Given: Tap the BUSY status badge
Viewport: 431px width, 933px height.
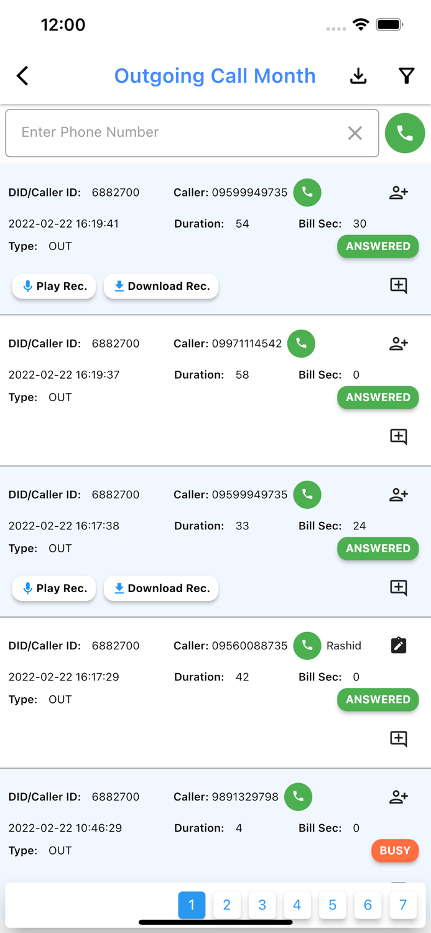Looking at the screenshot, I should coord(395,850).
